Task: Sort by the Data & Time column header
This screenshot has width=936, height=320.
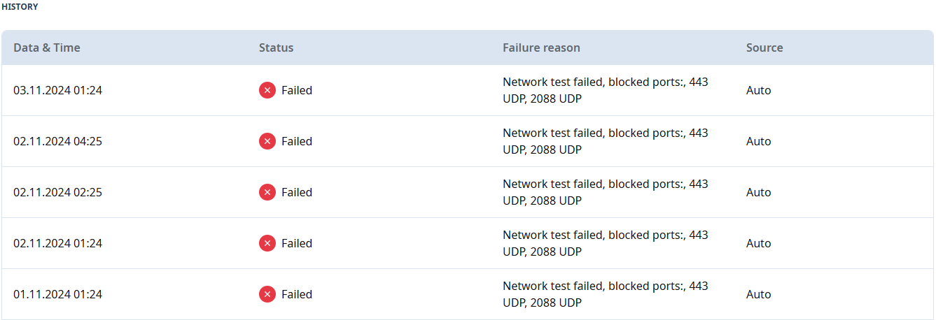Action: pyautogui.click(x=47, y=48)
